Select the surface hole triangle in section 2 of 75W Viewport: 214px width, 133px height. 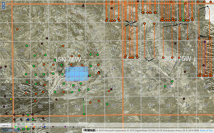(207, 6)
